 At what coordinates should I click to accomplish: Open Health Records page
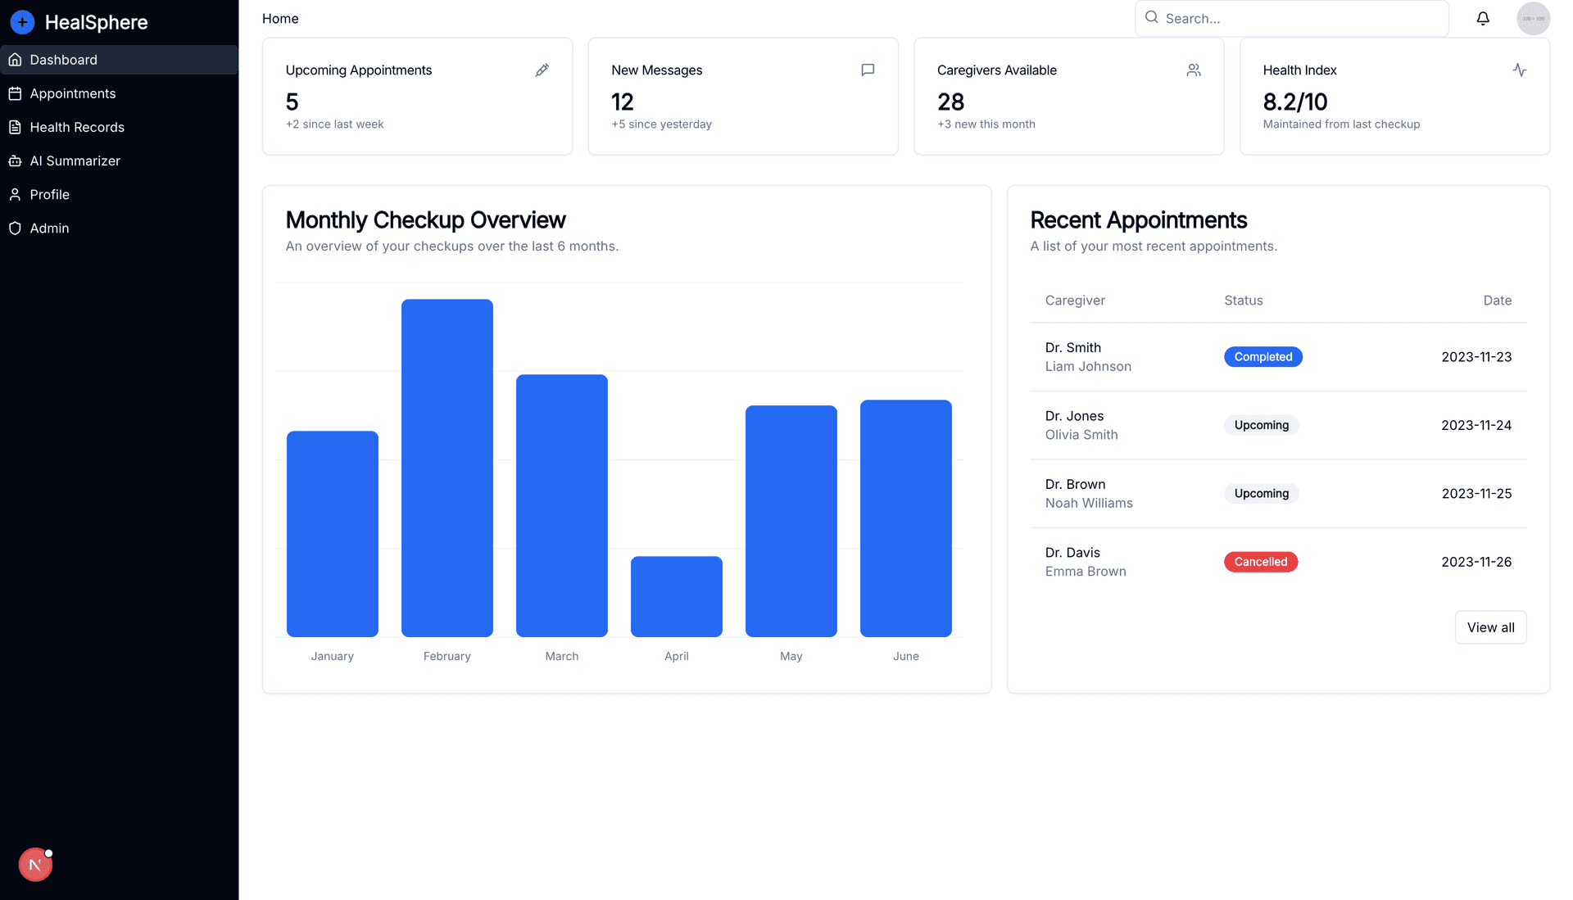pos(77,127)
